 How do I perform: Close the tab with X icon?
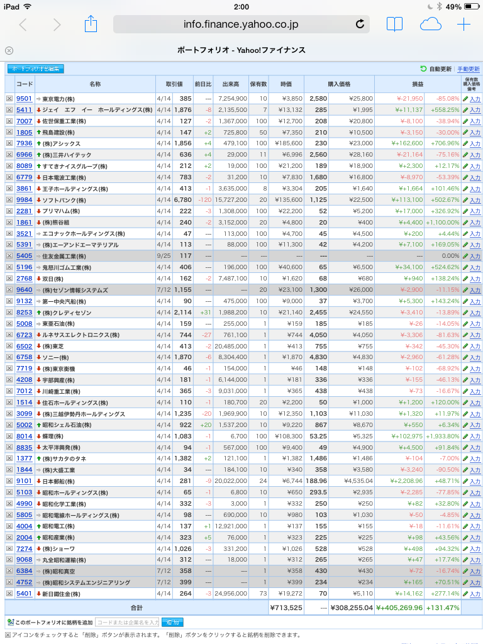(9, 50)
